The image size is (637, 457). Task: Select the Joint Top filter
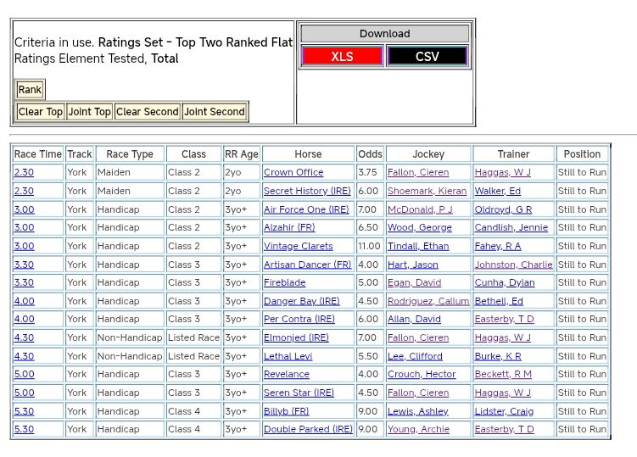point(90,112)
